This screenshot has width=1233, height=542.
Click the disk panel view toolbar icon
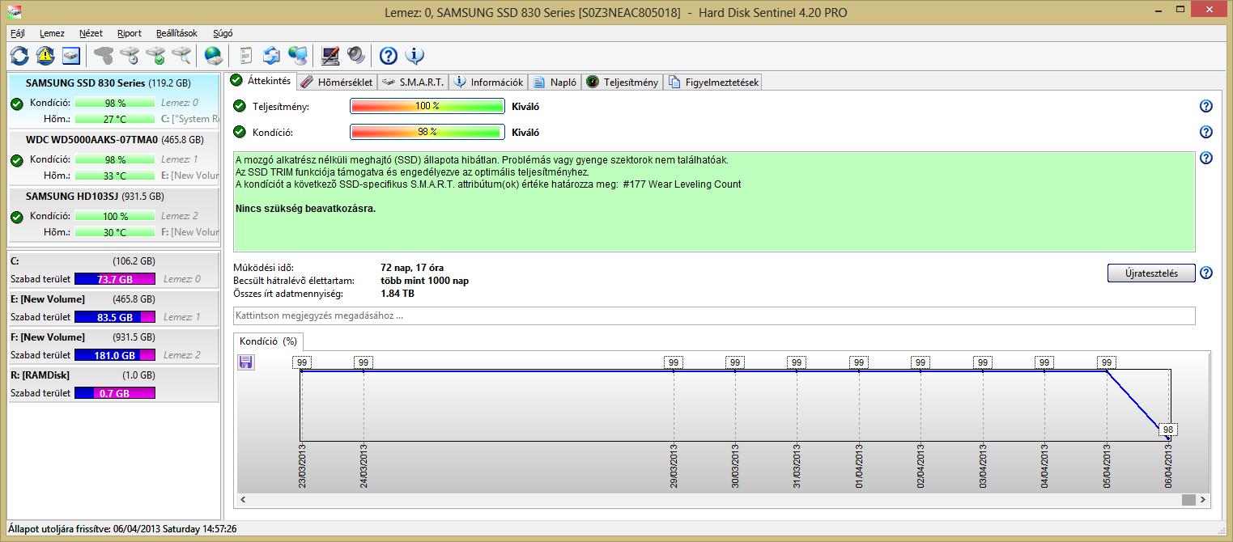coord(72,55)
